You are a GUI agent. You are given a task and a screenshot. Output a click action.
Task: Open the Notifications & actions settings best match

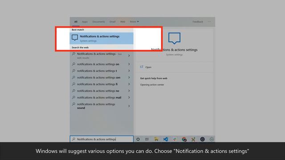[102, 38]
